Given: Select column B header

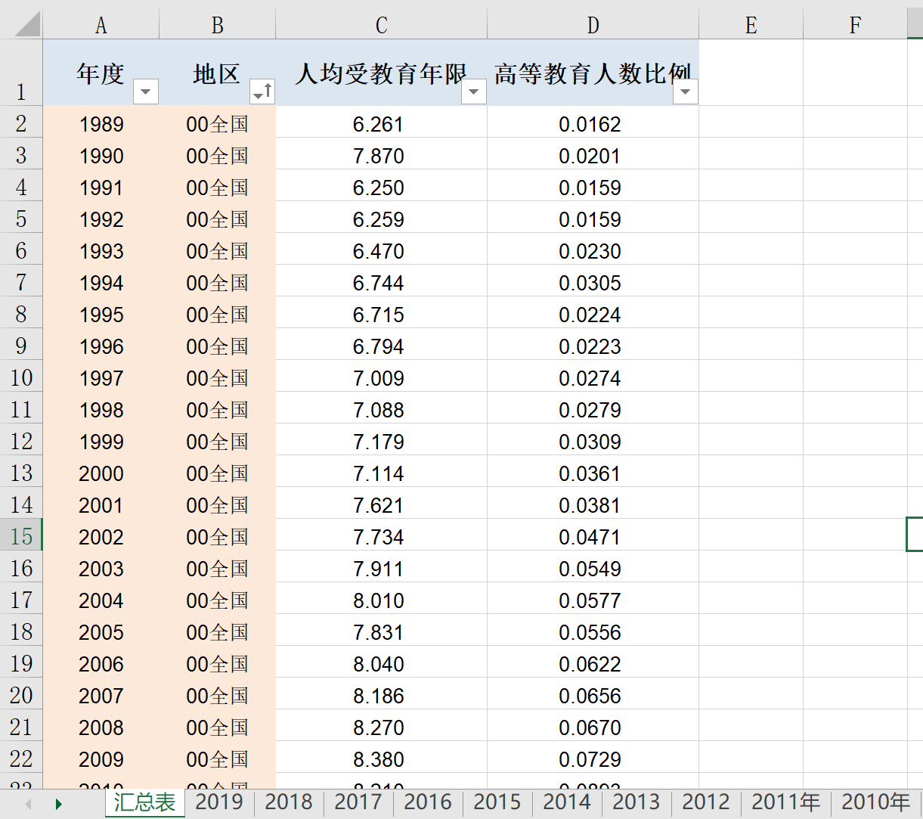Looking at the screenshot, I should pos(218,25).
